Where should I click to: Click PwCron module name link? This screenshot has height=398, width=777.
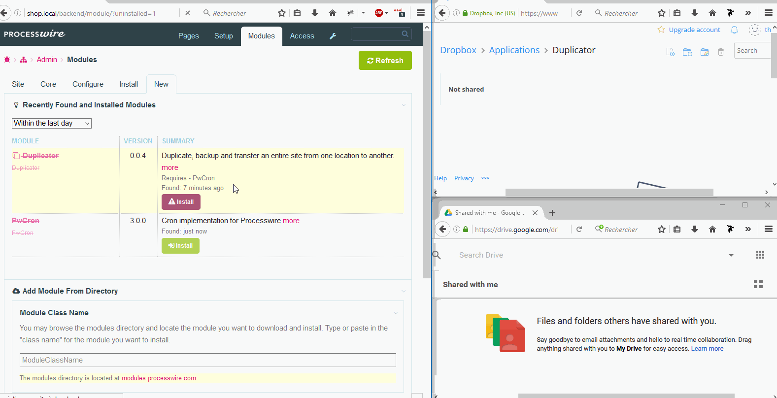[x=26, y=221]
